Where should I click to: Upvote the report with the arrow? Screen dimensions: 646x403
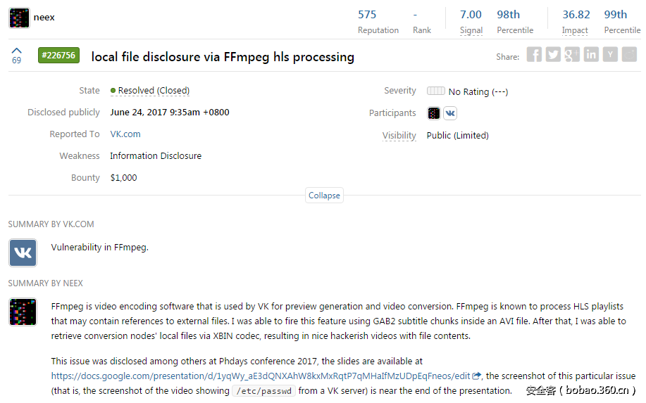17,51
